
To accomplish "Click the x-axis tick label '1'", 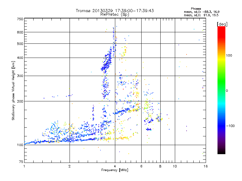I will 24,166.
